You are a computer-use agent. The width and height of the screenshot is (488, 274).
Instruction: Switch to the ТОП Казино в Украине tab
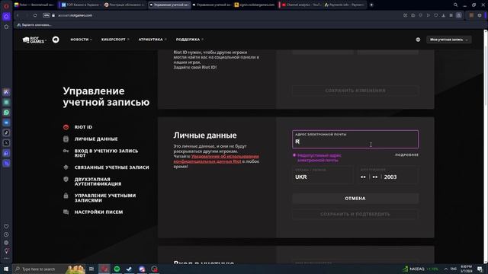click(81, 5)
